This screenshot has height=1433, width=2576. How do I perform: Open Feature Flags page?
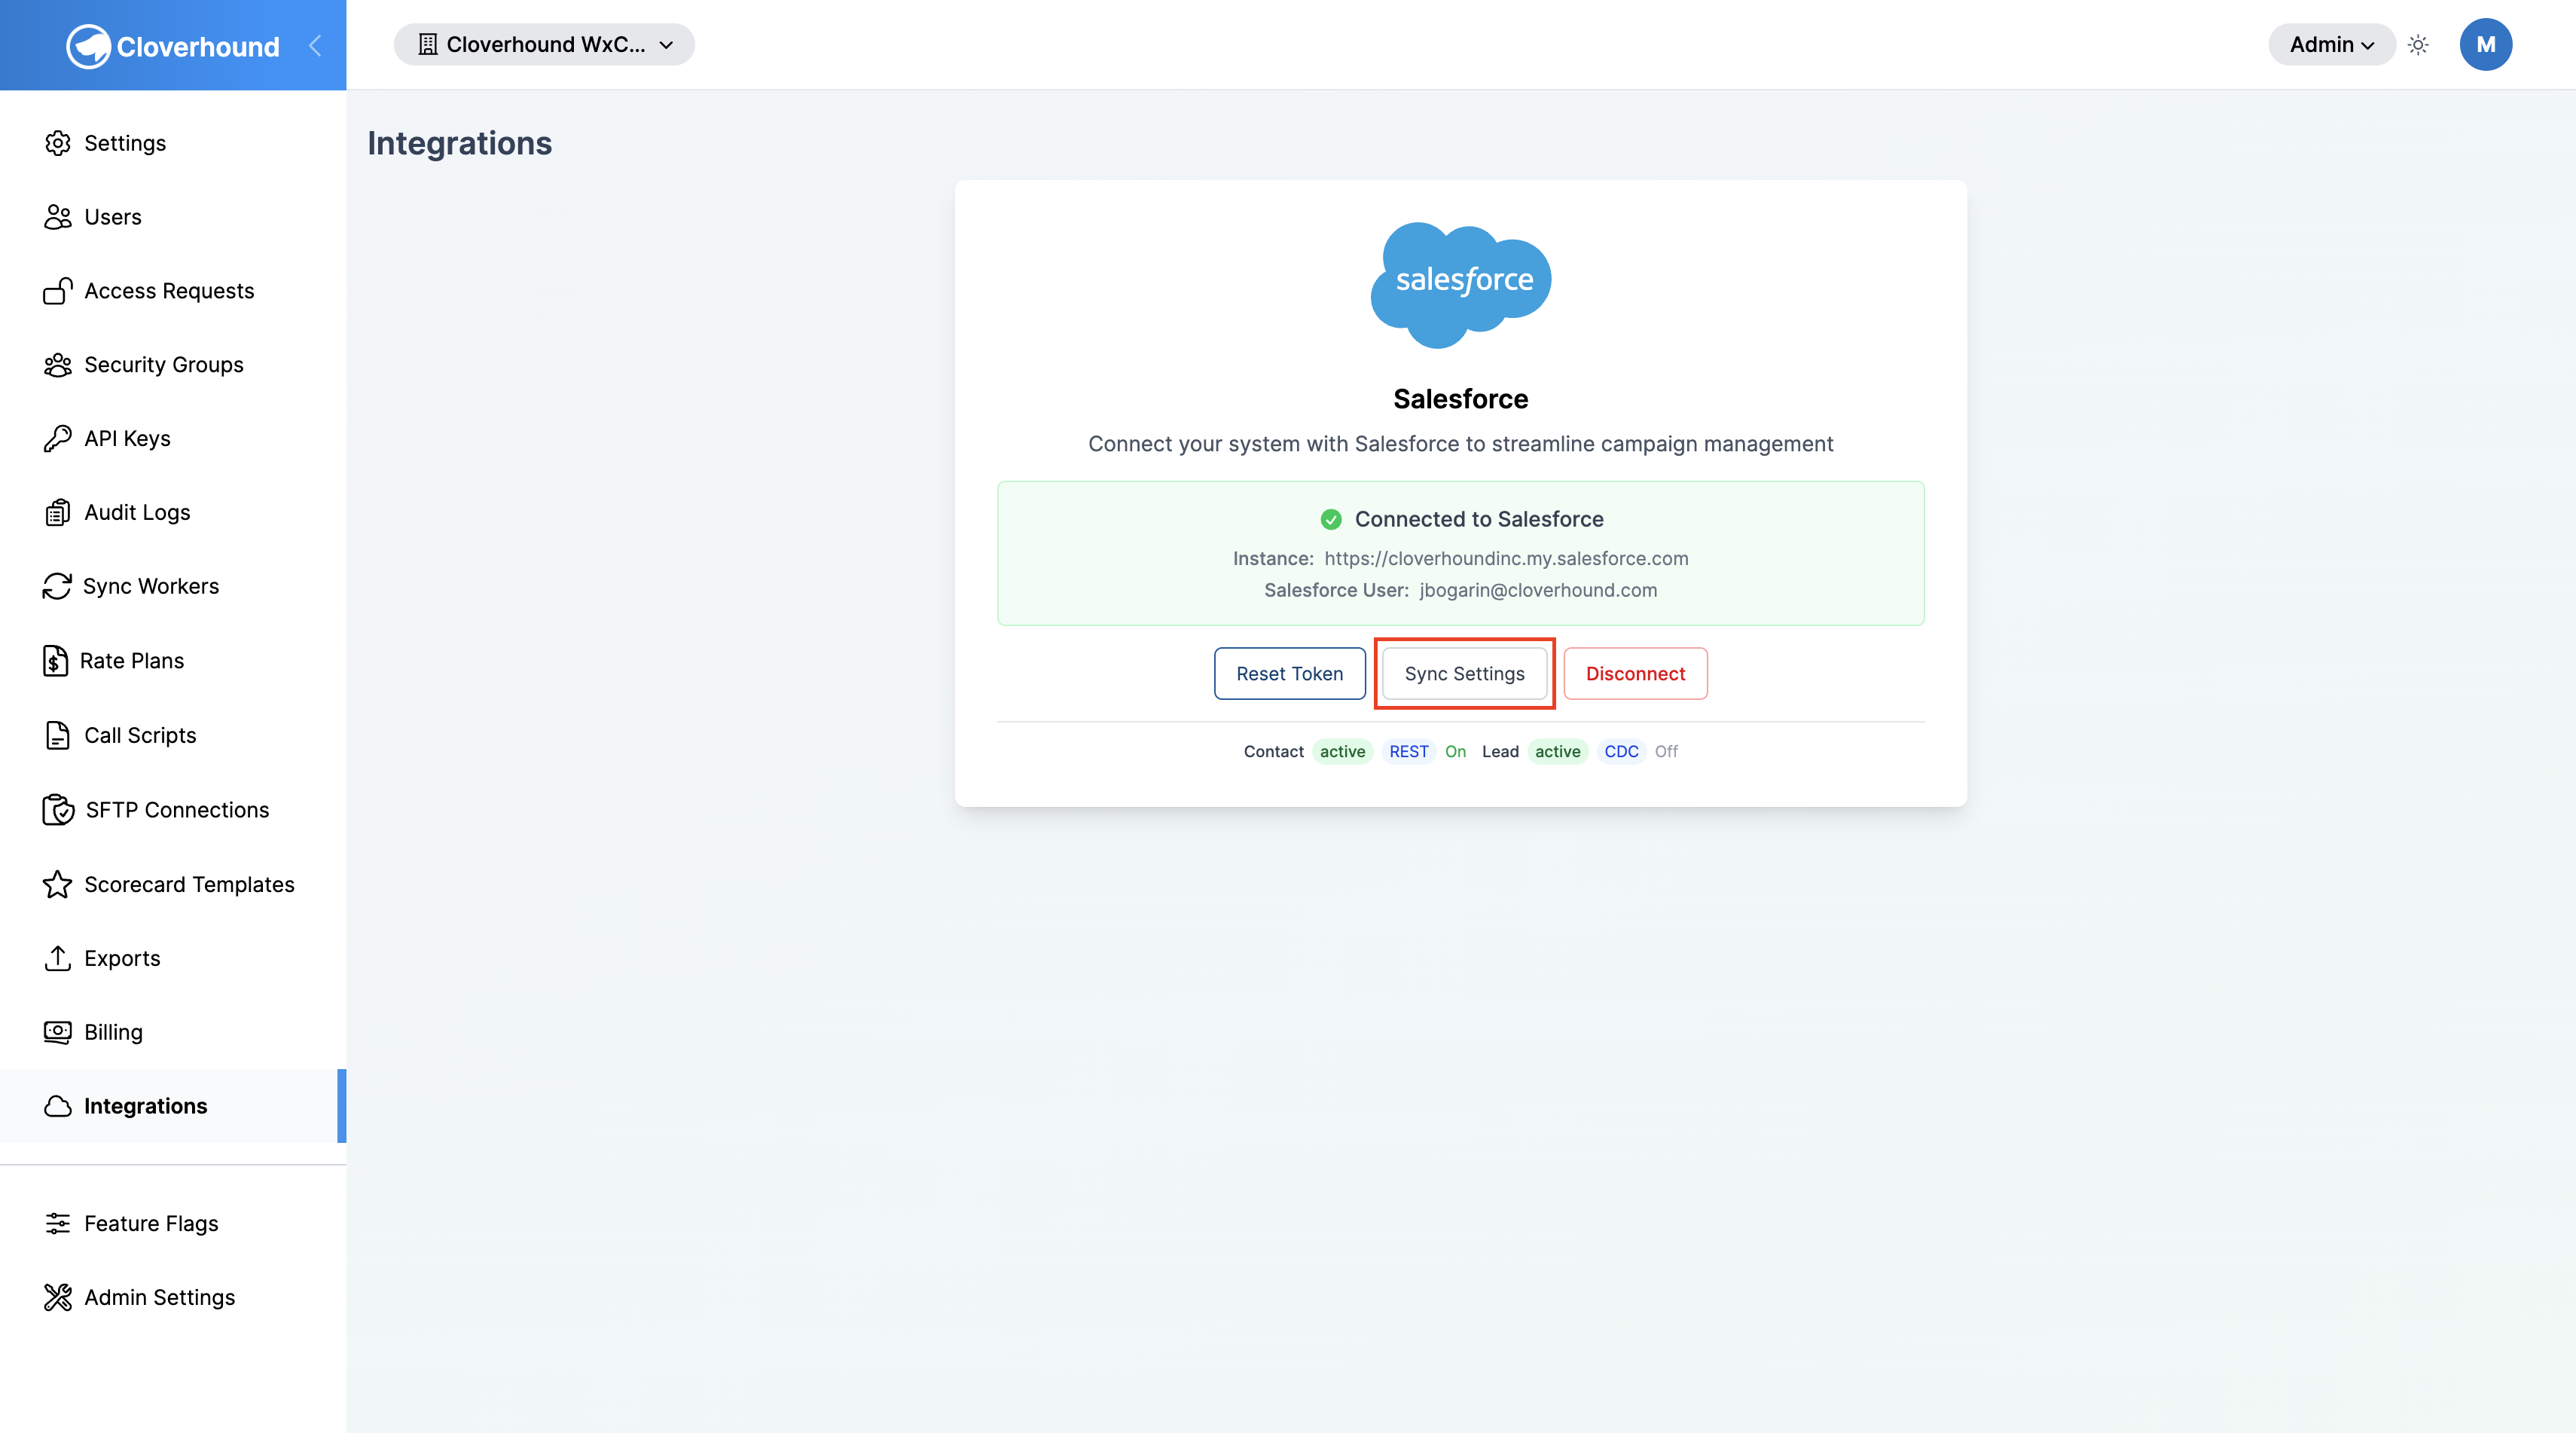click(x=173, y=1223)
